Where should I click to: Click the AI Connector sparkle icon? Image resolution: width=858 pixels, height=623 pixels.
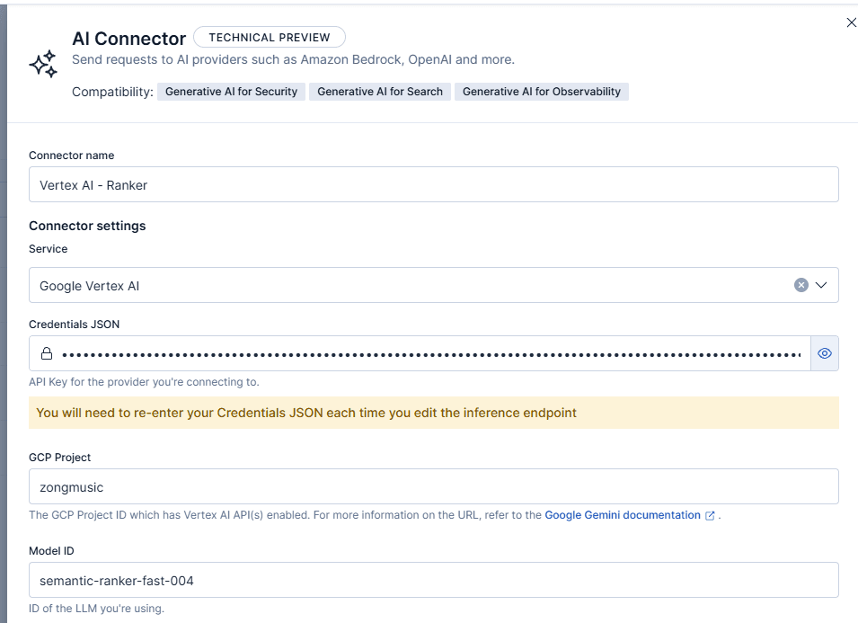pyautogui.click(x=43, y=64)
